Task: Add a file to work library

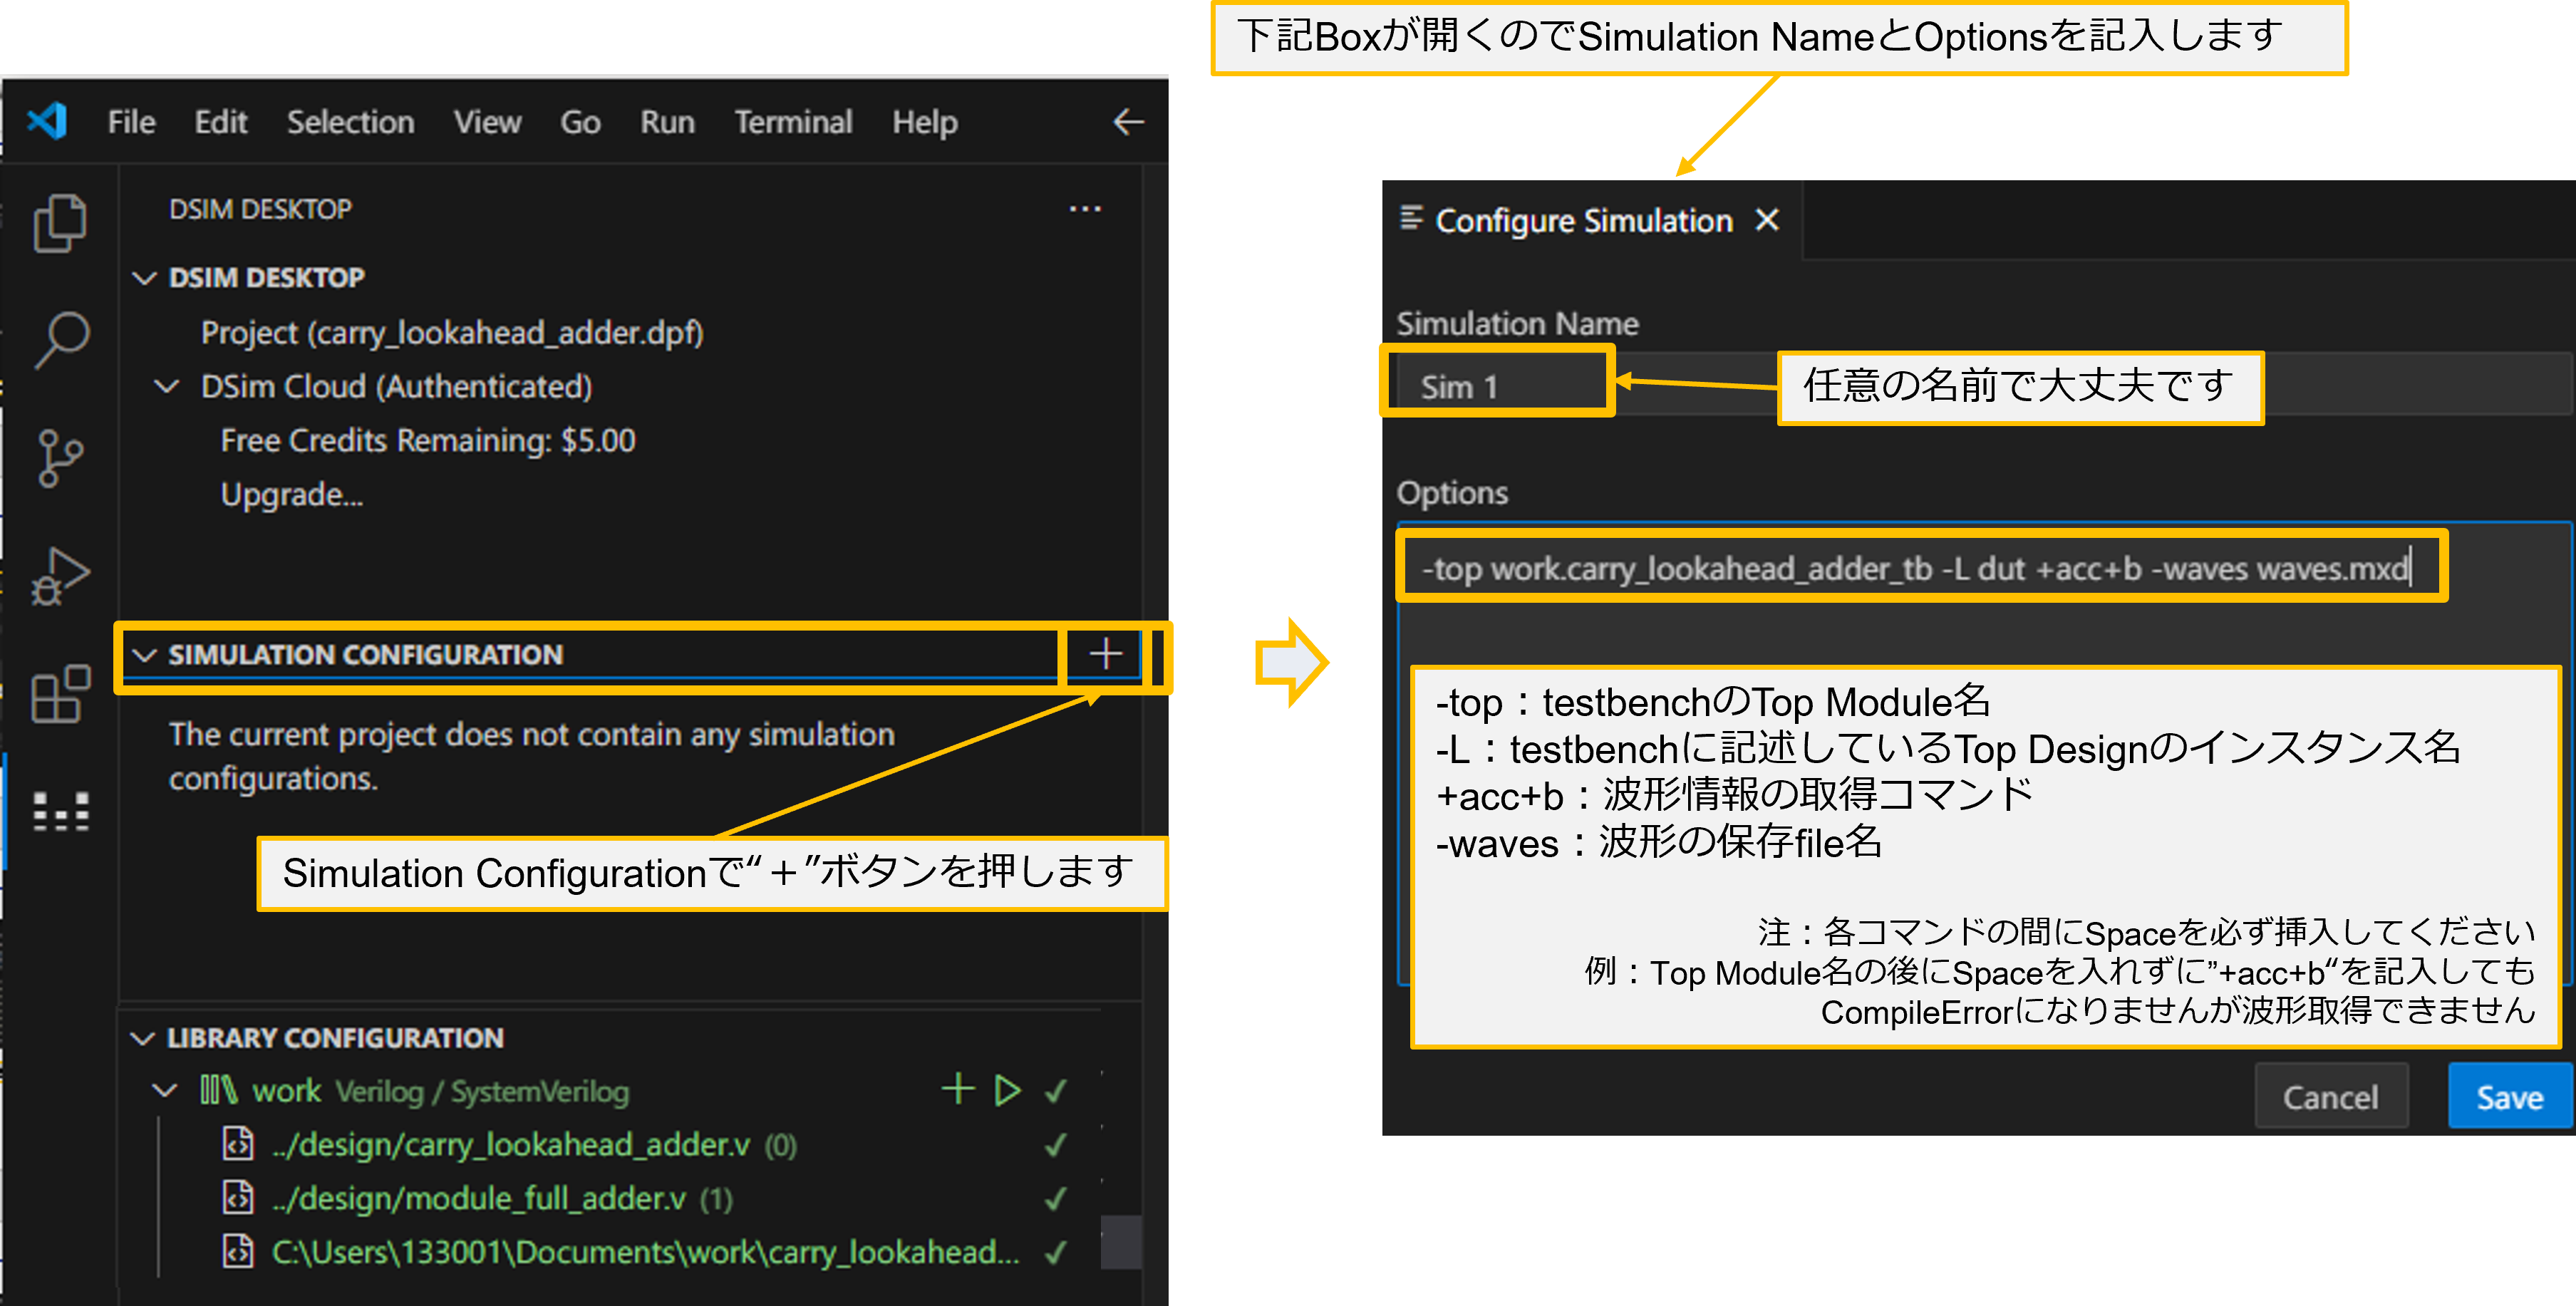Action: tap(958, 1089)
